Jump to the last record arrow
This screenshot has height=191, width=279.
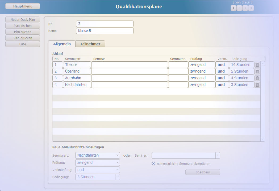251,8
